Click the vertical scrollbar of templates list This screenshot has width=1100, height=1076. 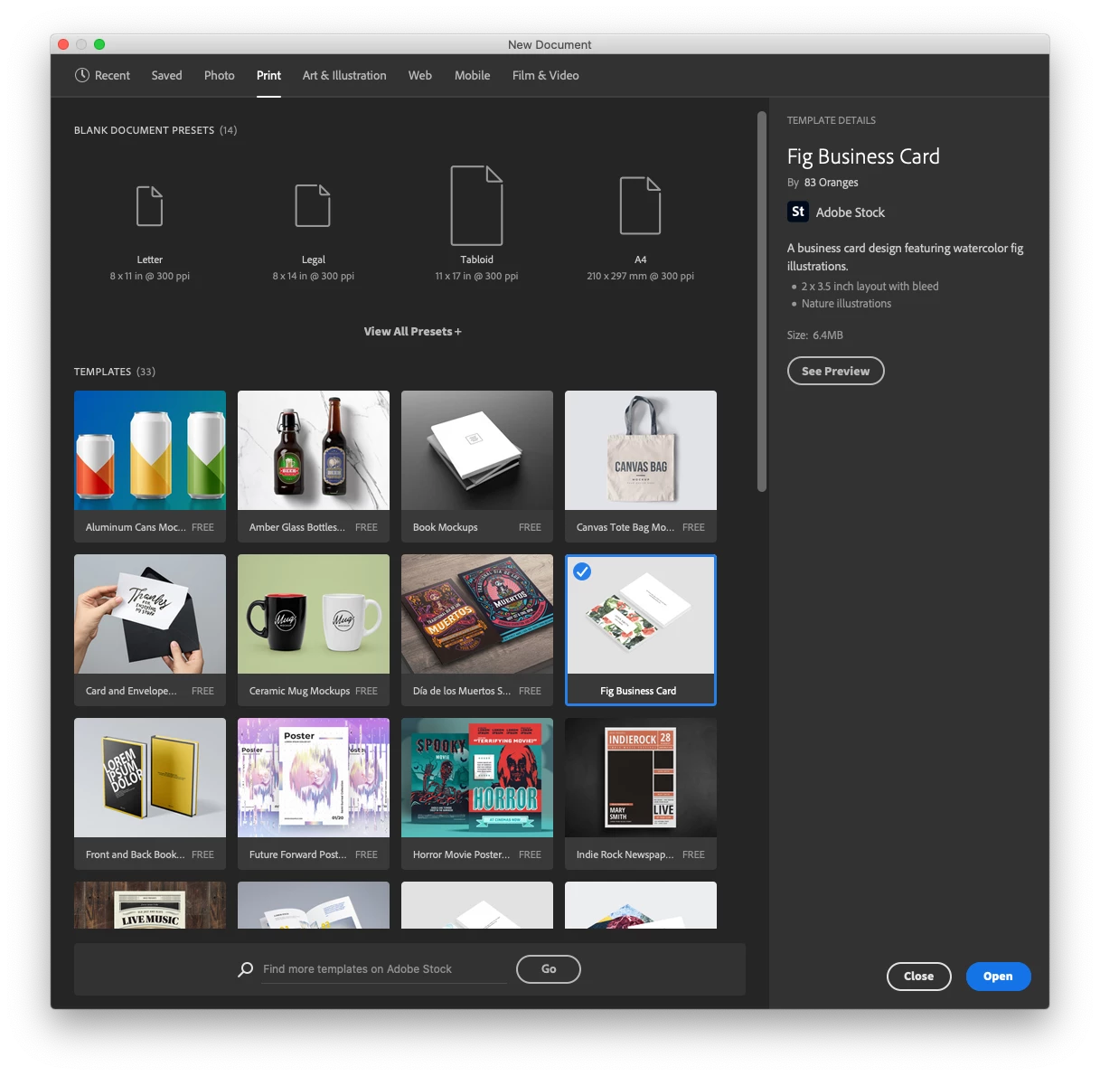click(762, 301)
